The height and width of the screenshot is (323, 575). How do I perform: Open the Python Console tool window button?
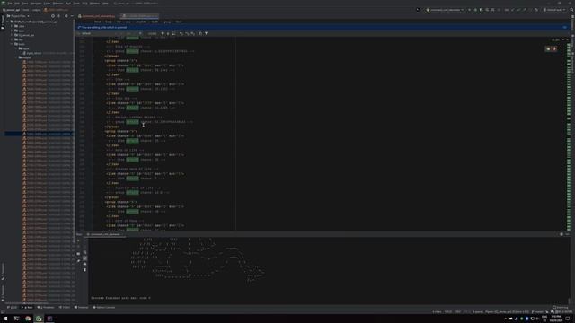click(104, 308)
